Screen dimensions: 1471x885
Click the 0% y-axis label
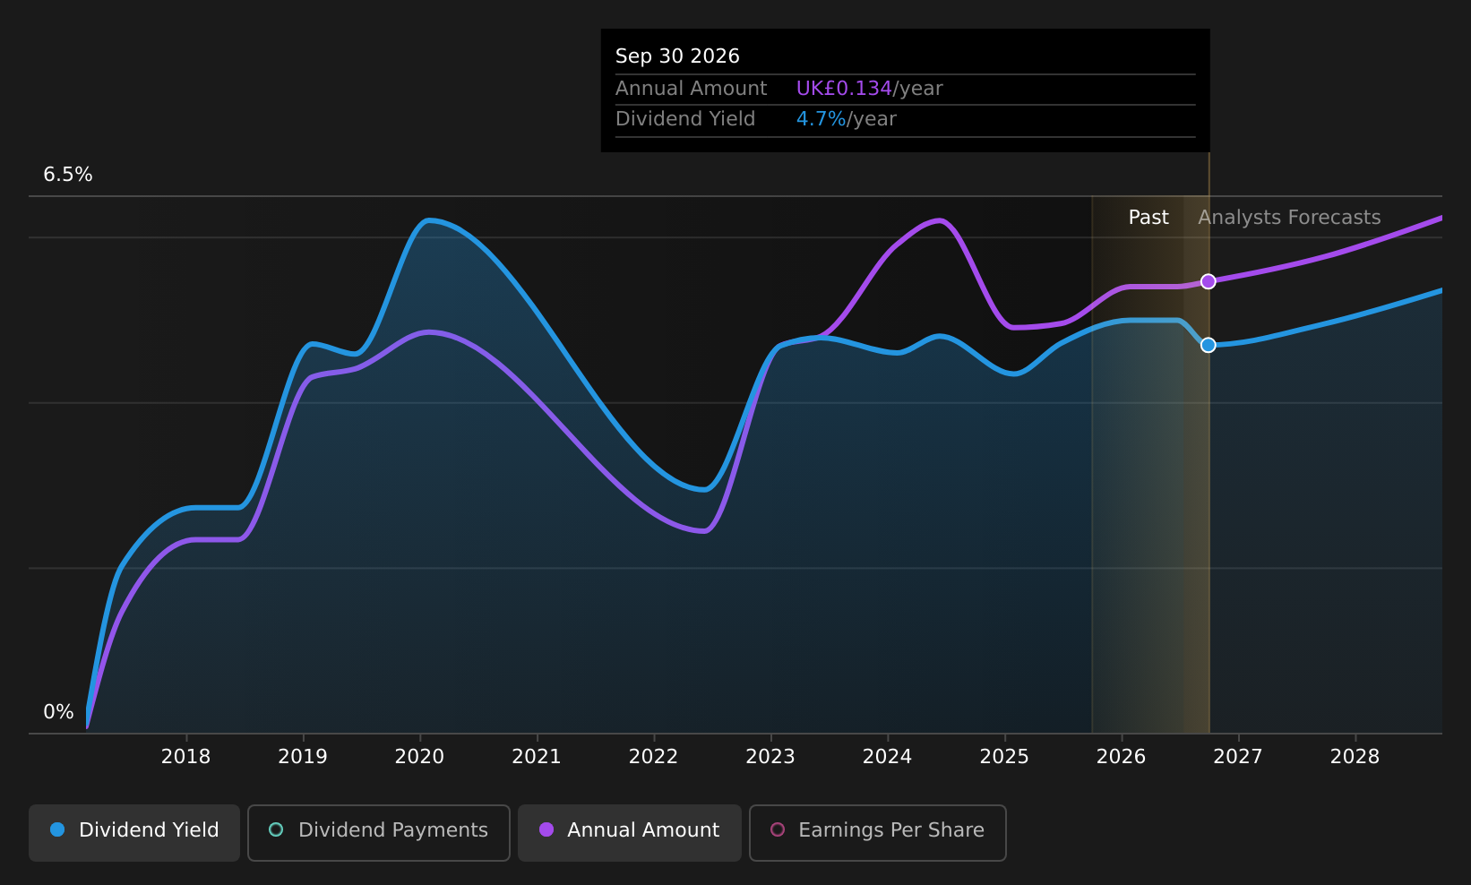(x=58, y=712)
